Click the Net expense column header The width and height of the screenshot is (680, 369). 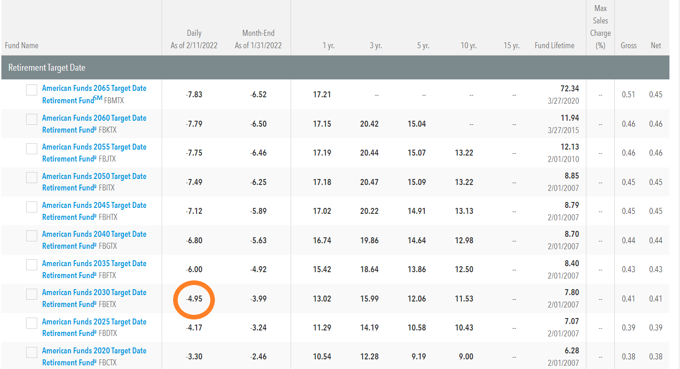tap(656, 45)
